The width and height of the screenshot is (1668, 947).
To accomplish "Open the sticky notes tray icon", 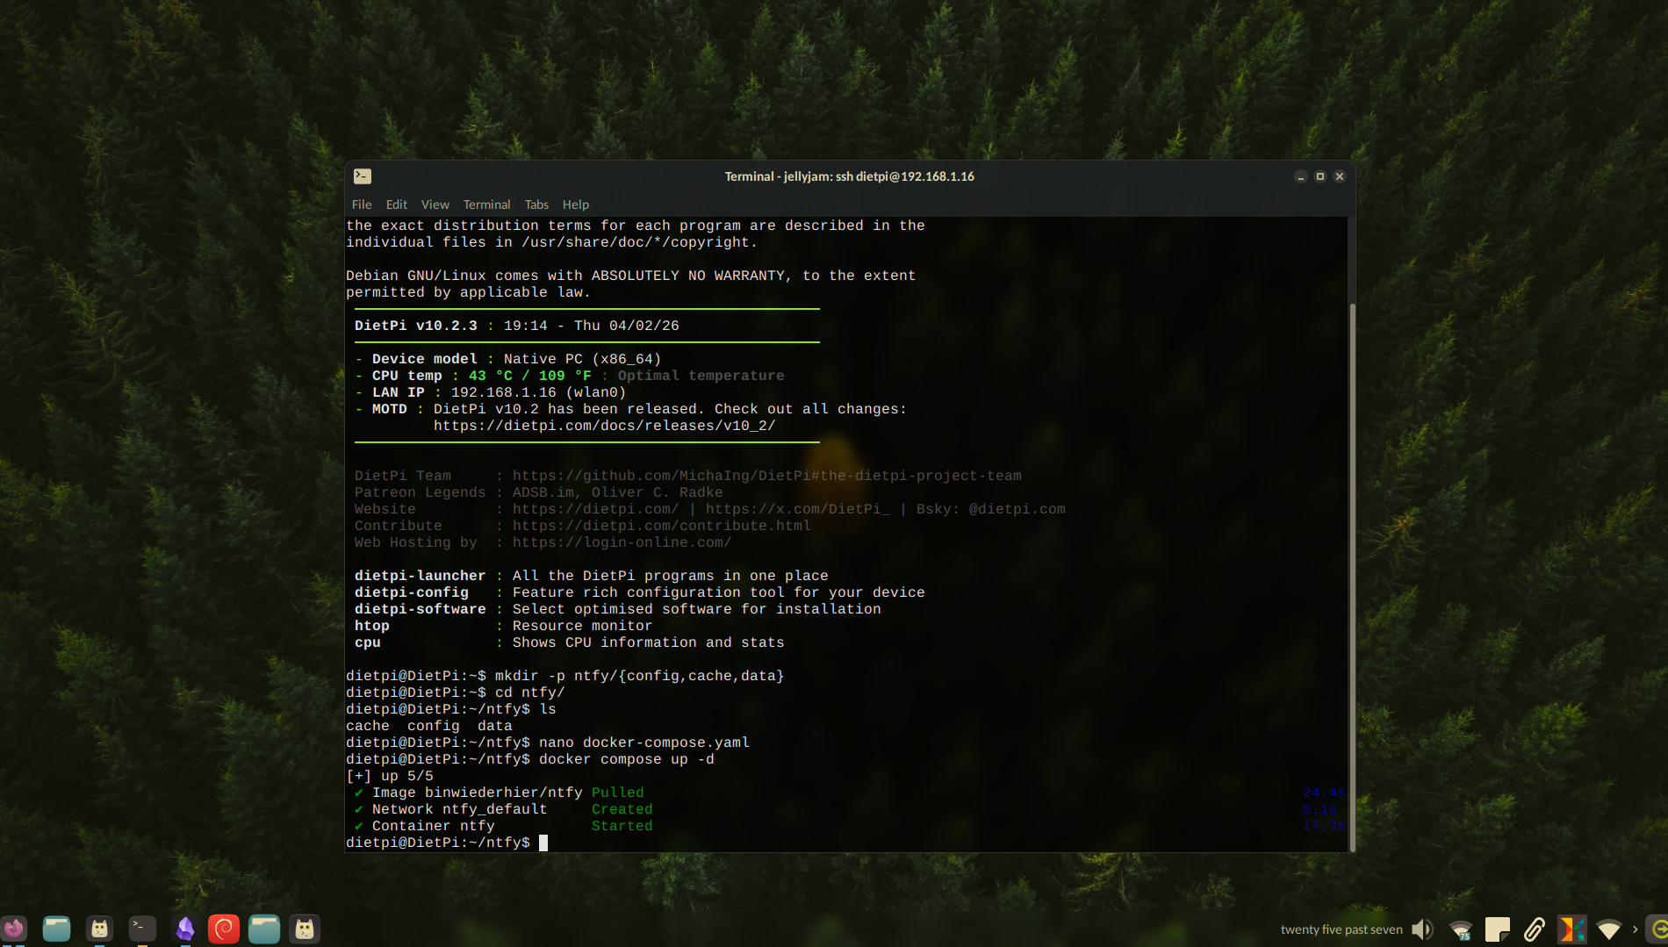I will (x=1498, y=929).
